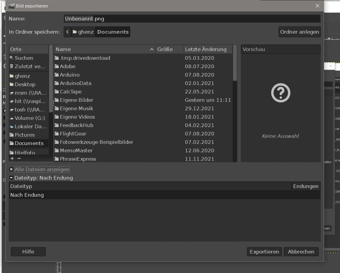Viewport: 340px width, 273px height.
Task: Select the Eigene Bilder folder
Action: pos(76,100)
